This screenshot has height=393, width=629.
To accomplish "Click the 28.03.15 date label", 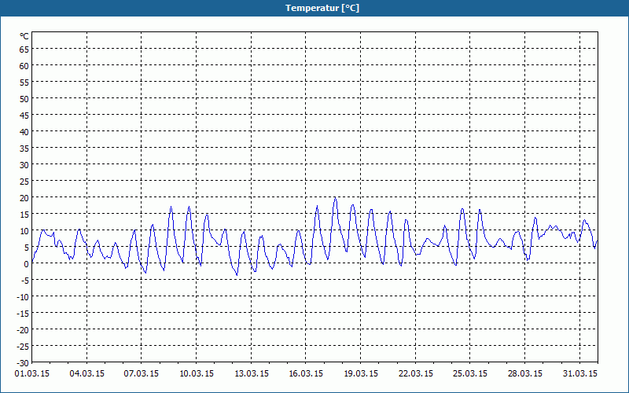I will coord(524,373).
